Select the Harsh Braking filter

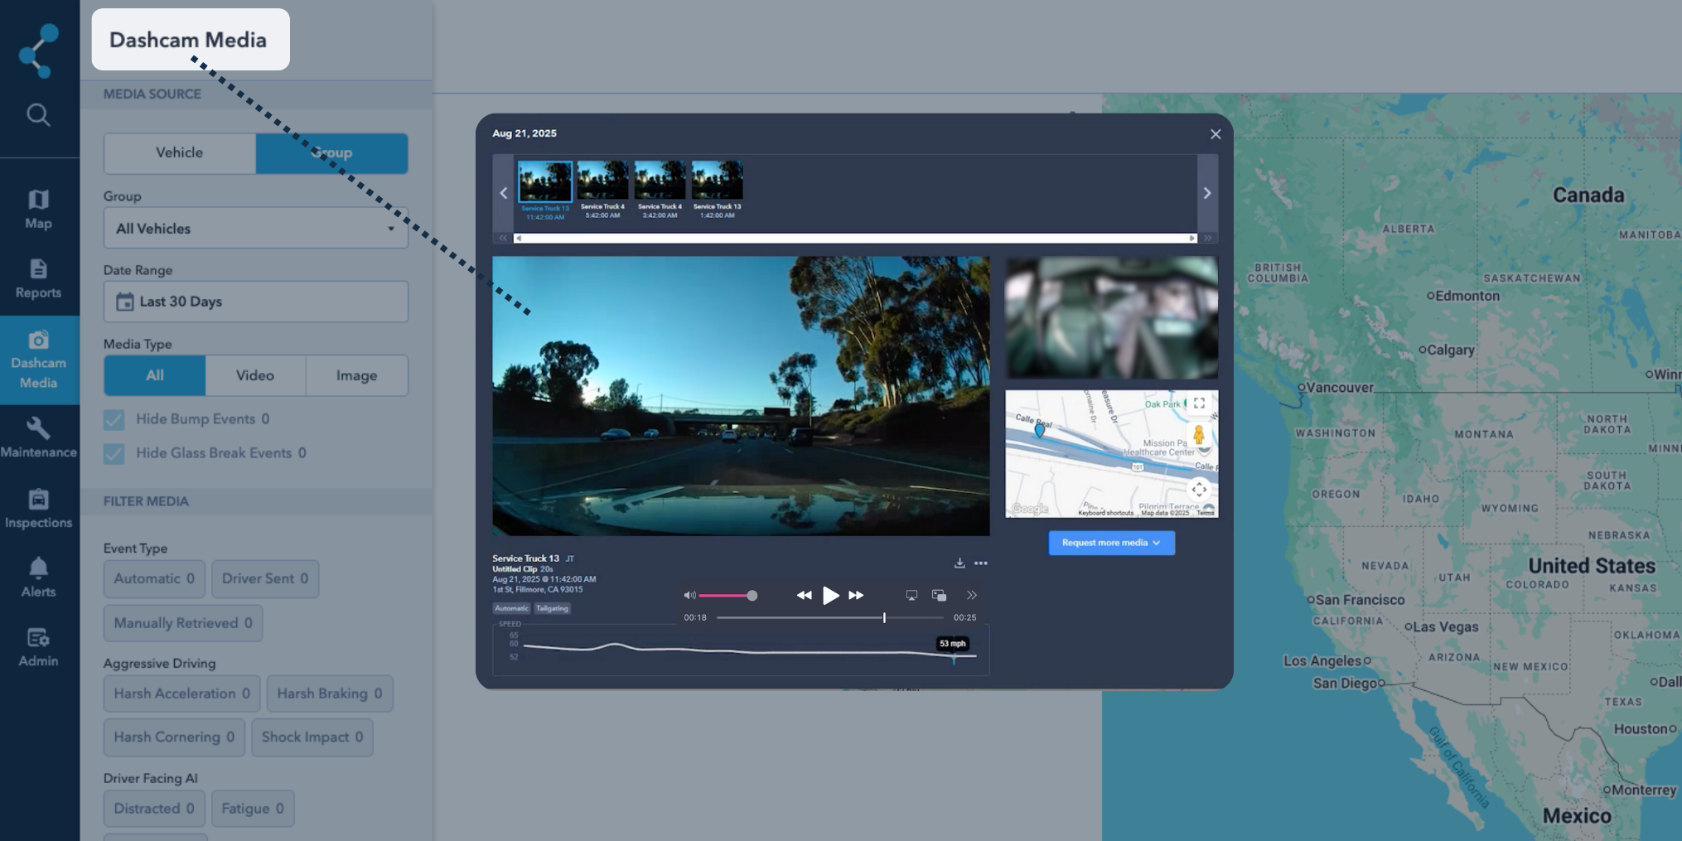click(329, 694)
